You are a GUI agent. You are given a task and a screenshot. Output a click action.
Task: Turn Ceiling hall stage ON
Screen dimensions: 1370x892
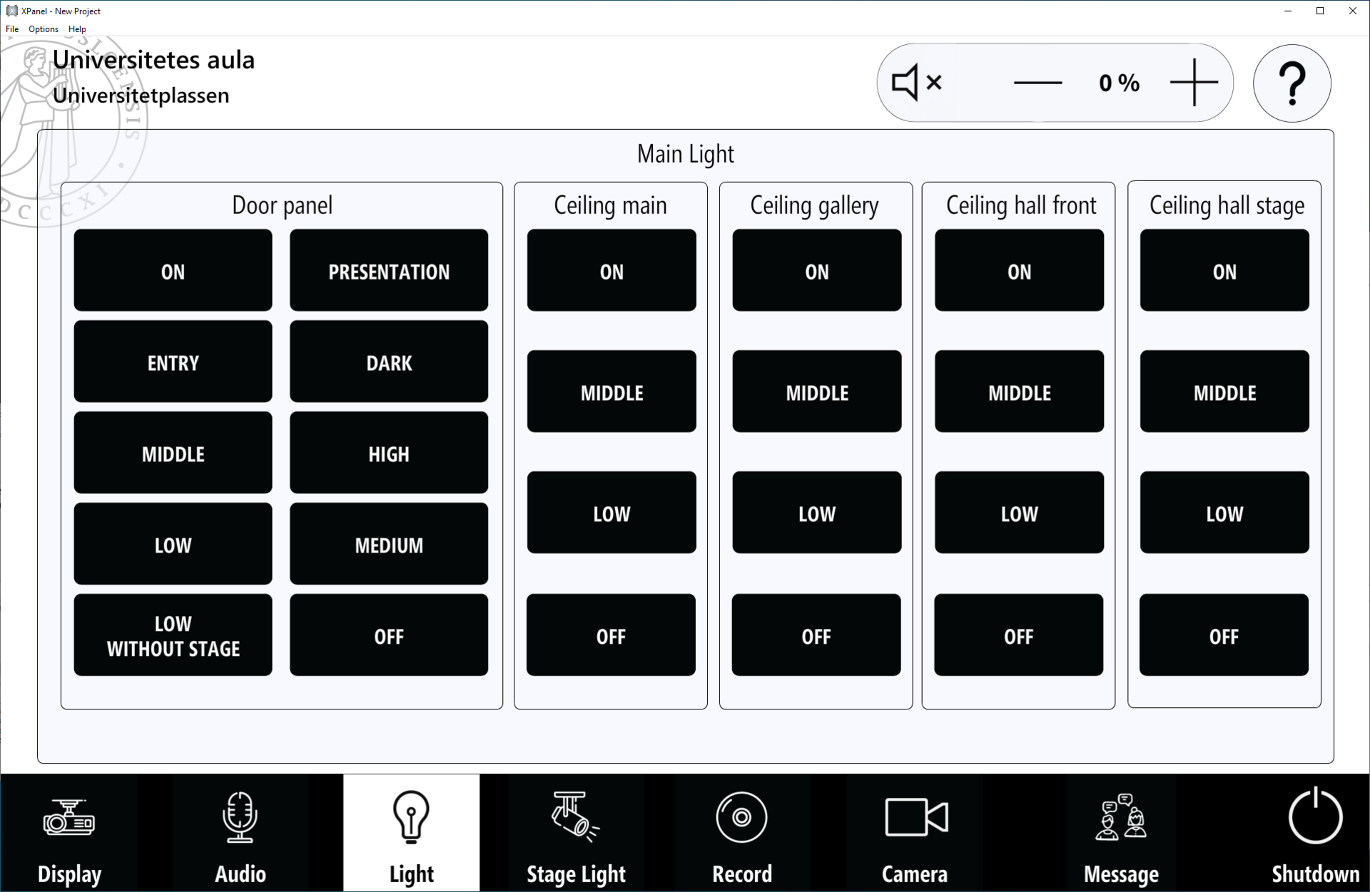point(1224,270)
